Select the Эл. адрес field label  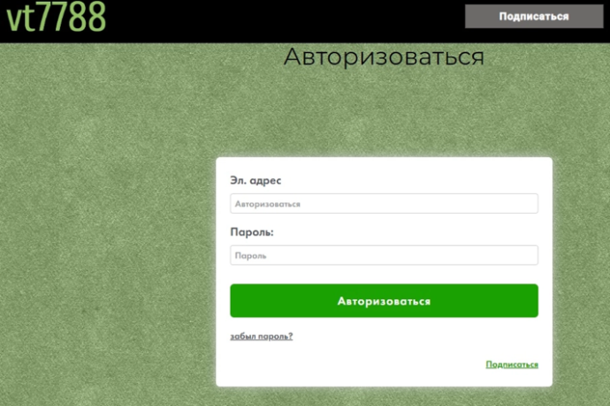255,181
